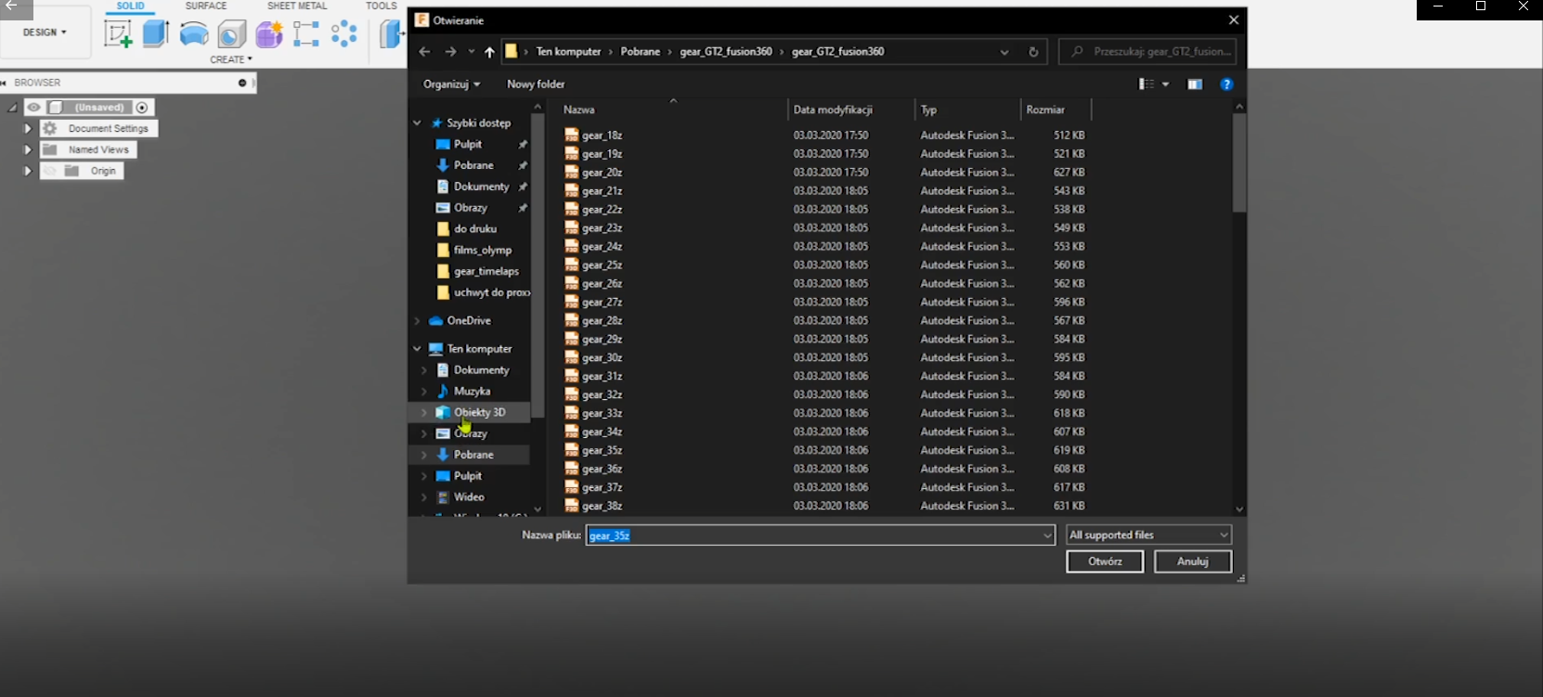Open the address bar path dropdown
This screenshot has height=697, width=1543.
pos(1005,52)
